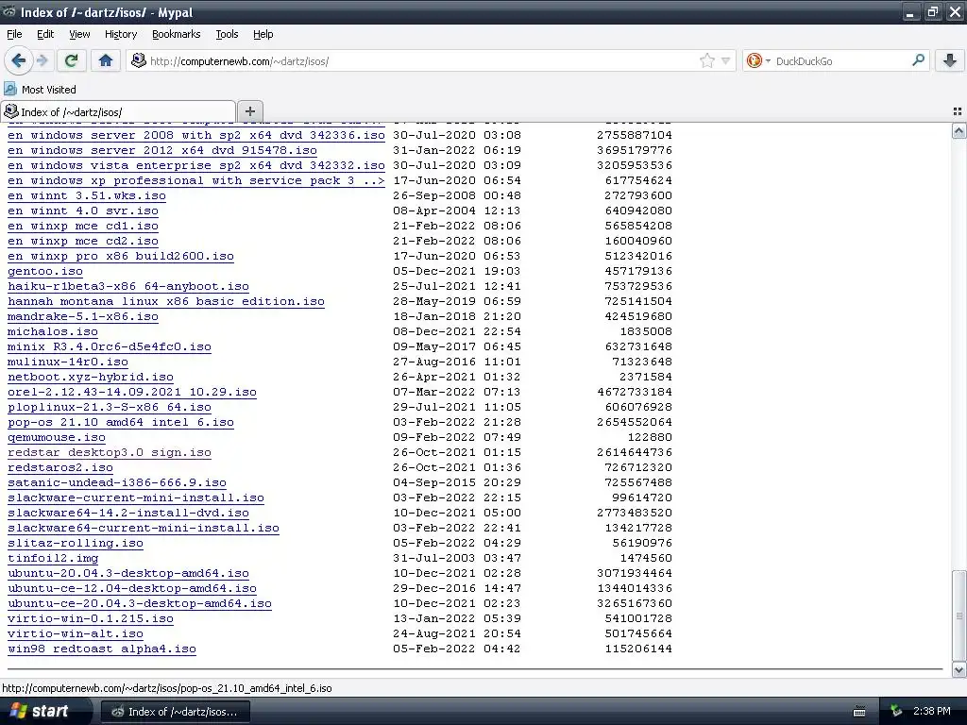Open the Edit menu
This screenshot has height=725, width=967.
(x=45, y=35)
